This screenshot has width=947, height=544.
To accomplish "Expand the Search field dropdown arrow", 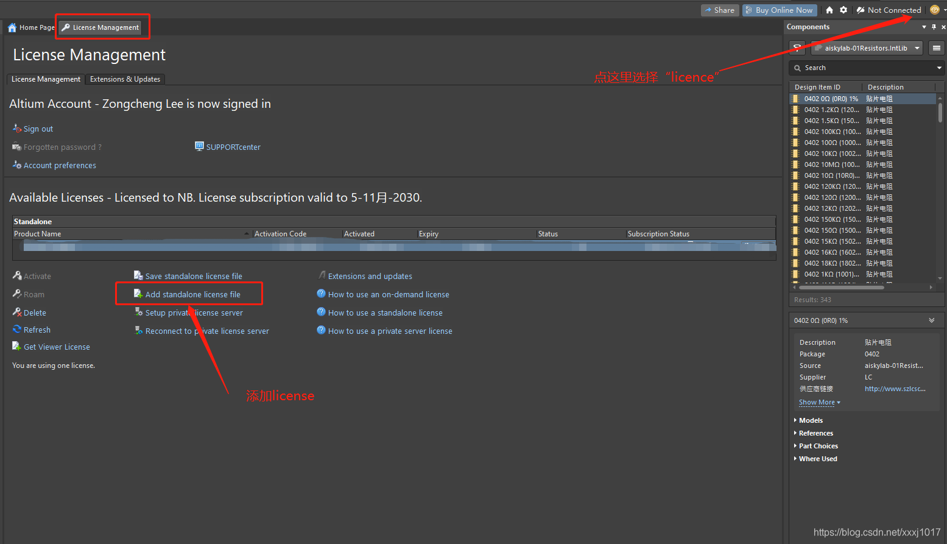I will pos(939,68).
